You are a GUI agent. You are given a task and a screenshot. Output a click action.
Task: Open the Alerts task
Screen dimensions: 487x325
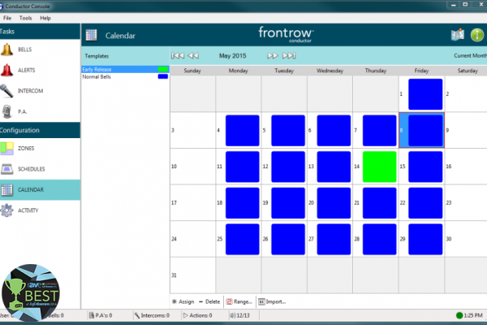click(40, 71)
